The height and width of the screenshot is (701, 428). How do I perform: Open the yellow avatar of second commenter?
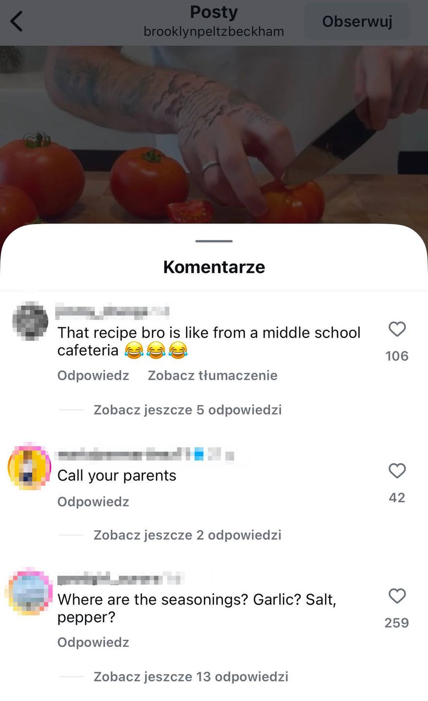point(30,466)
